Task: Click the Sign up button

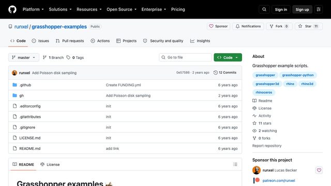Action: (x=302, y=9)
